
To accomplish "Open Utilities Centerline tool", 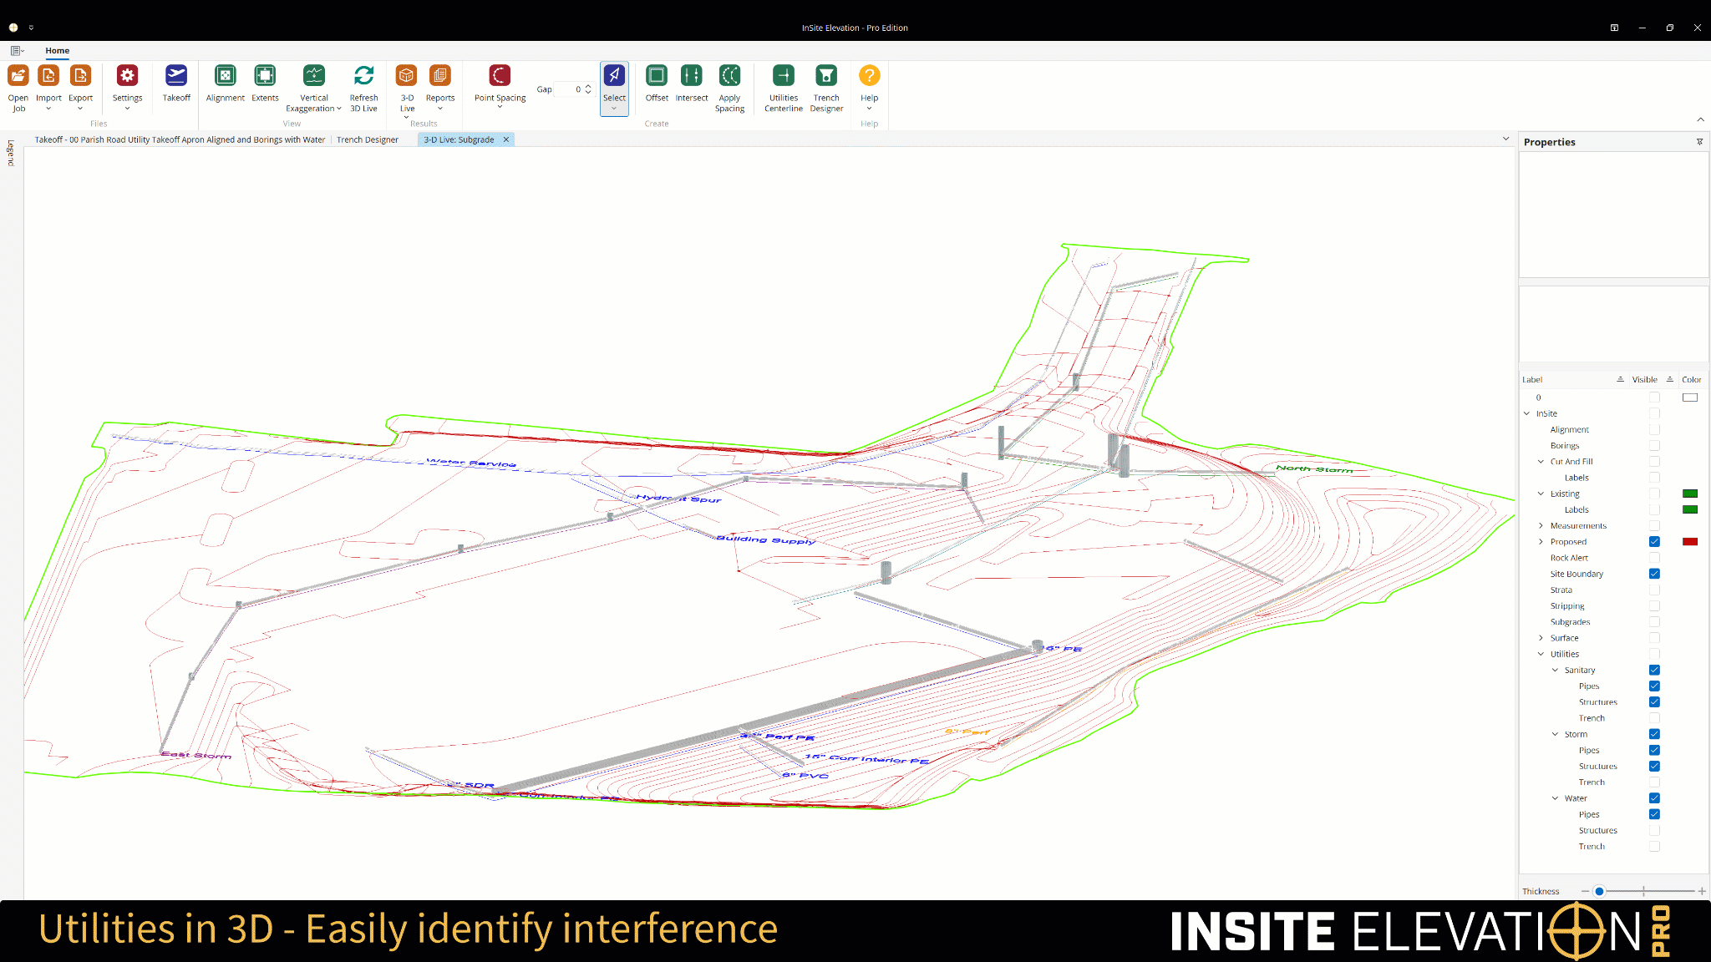I will [x=784, y=88].
